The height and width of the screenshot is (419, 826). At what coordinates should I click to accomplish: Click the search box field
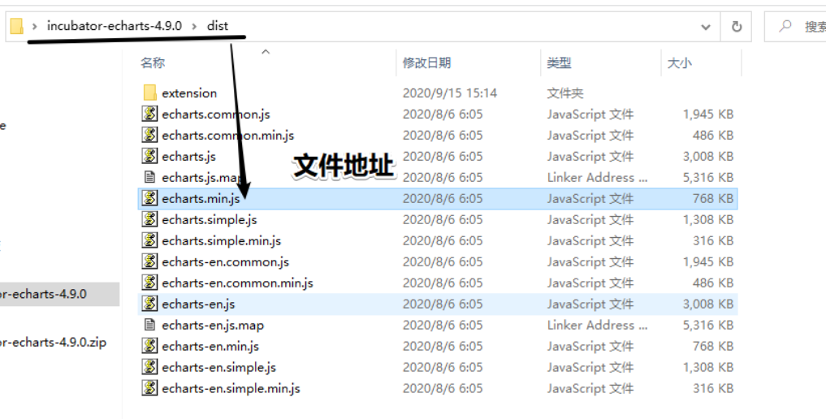[x=795, y=26]
